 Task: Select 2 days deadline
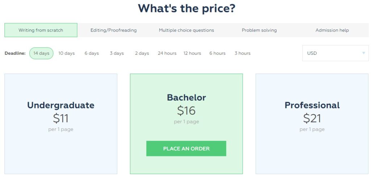(142, 53)
